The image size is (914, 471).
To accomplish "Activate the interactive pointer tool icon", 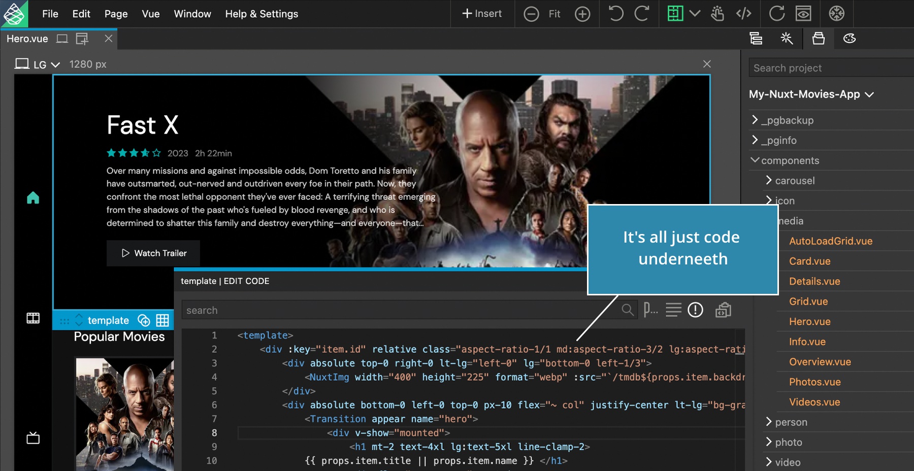I will tap(717, 14).
